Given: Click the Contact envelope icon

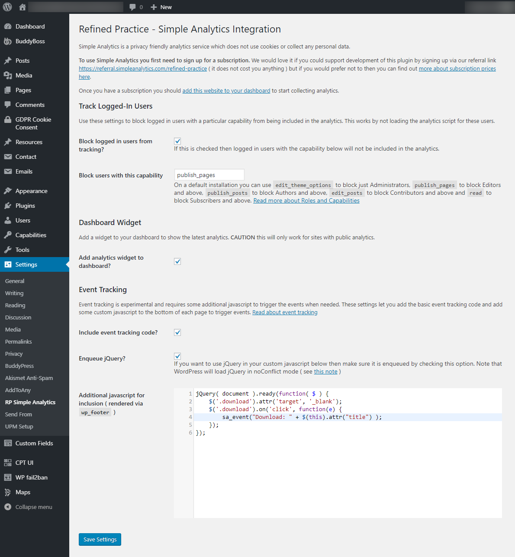Looking at the screenshot, I should [8, 157].
